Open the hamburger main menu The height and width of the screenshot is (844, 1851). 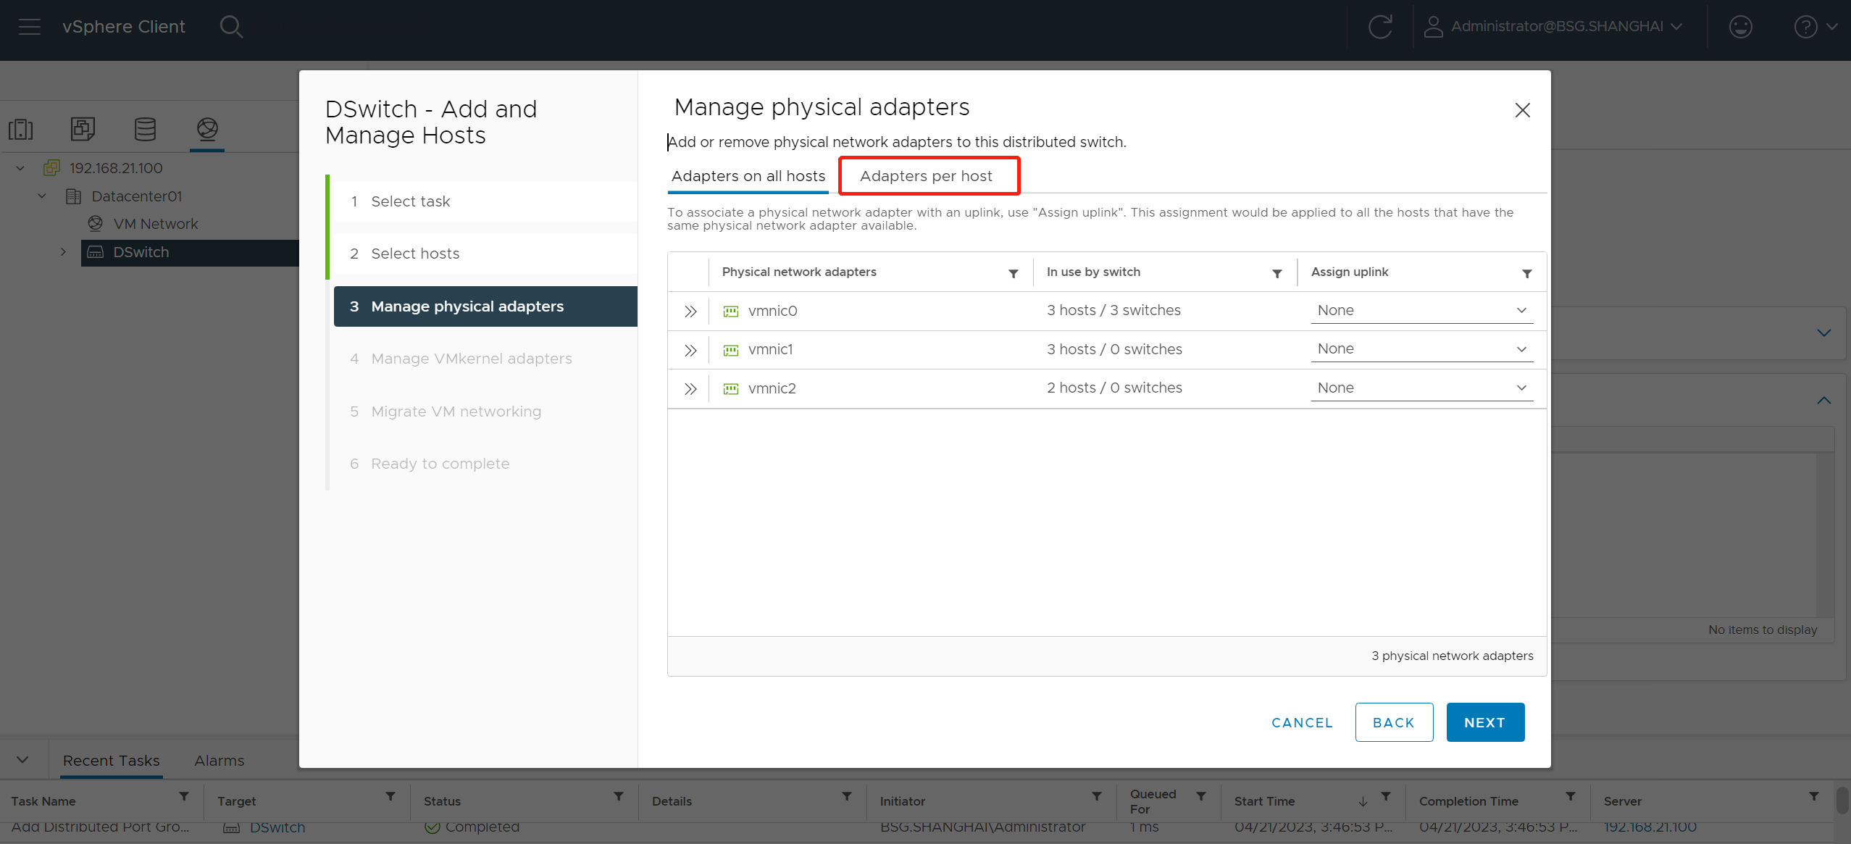[x=30, y=27]
